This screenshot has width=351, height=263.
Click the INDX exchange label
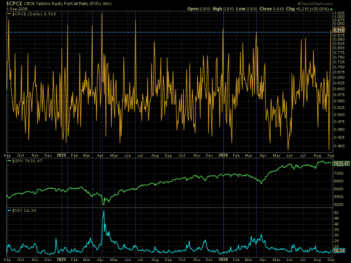pyautogui.click(x=107, y=4)
